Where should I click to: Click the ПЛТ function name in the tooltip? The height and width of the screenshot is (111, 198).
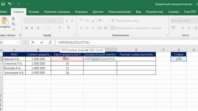[x=64, y=50]
